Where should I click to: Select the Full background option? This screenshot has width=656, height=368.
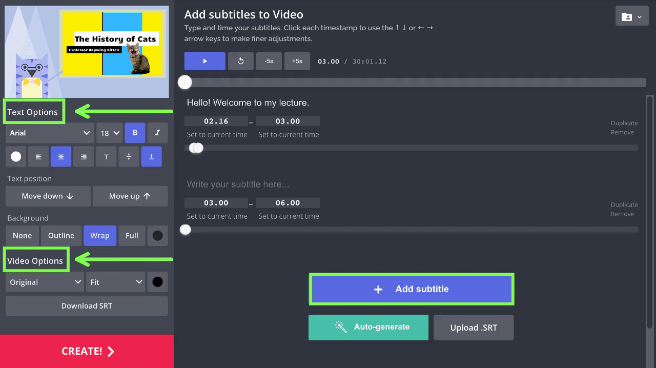point(132,236)
